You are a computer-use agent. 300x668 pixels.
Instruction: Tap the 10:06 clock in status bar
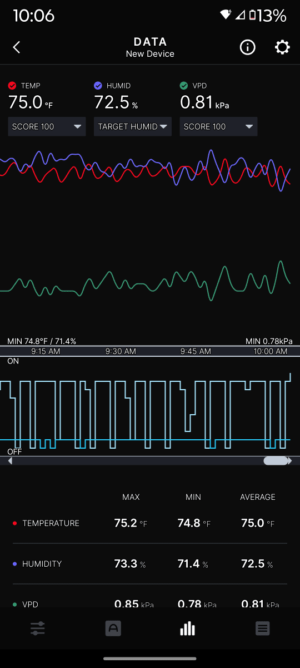click(33, 15)
